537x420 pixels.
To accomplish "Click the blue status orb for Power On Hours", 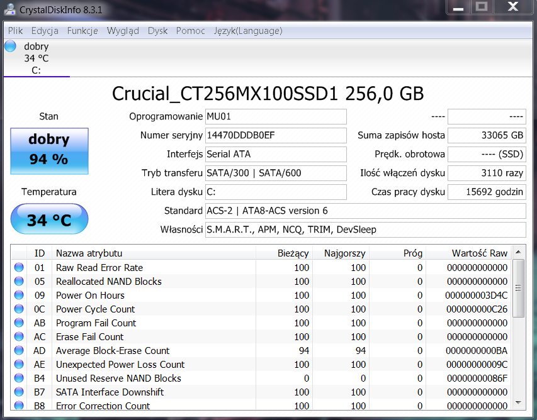I will pos(19,295).
